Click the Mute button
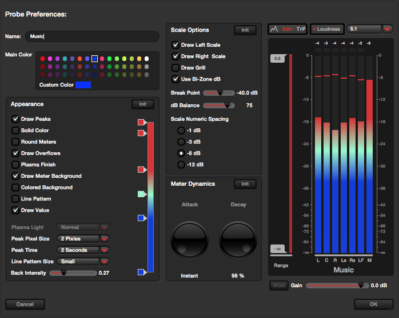The height and width of the screenshot is (318, 399). (279, 286)
